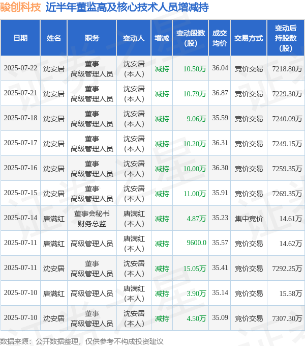305x346 pixels.
Task: Click the holdings value 7292.25万
Action: click(x=287, y=269)
